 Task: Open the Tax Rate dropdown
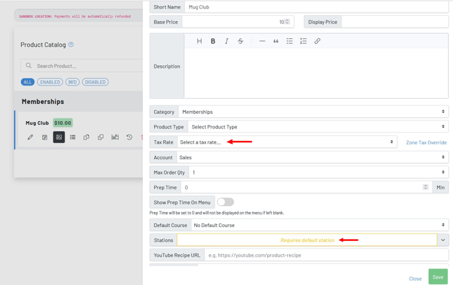pyautogui.click(x=286, y=142)
